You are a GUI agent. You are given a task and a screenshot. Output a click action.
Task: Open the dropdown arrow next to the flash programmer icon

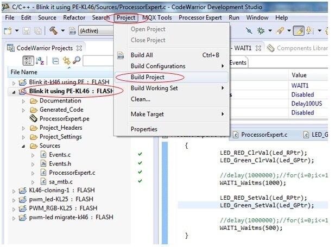point(289,31)
